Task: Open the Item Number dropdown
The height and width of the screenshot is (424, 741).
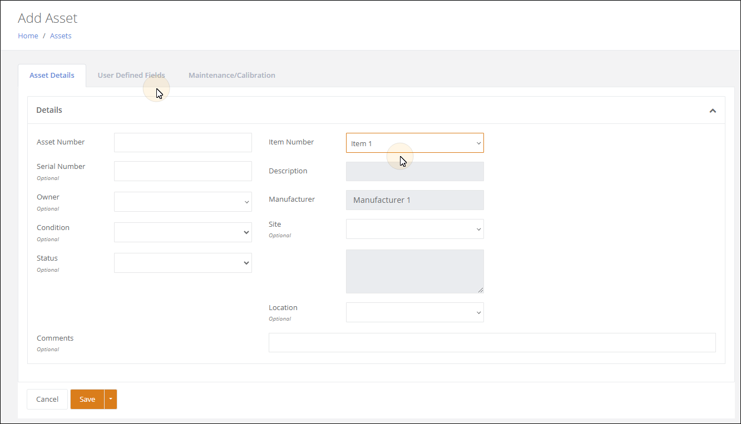Action: (x=415, y=143)
